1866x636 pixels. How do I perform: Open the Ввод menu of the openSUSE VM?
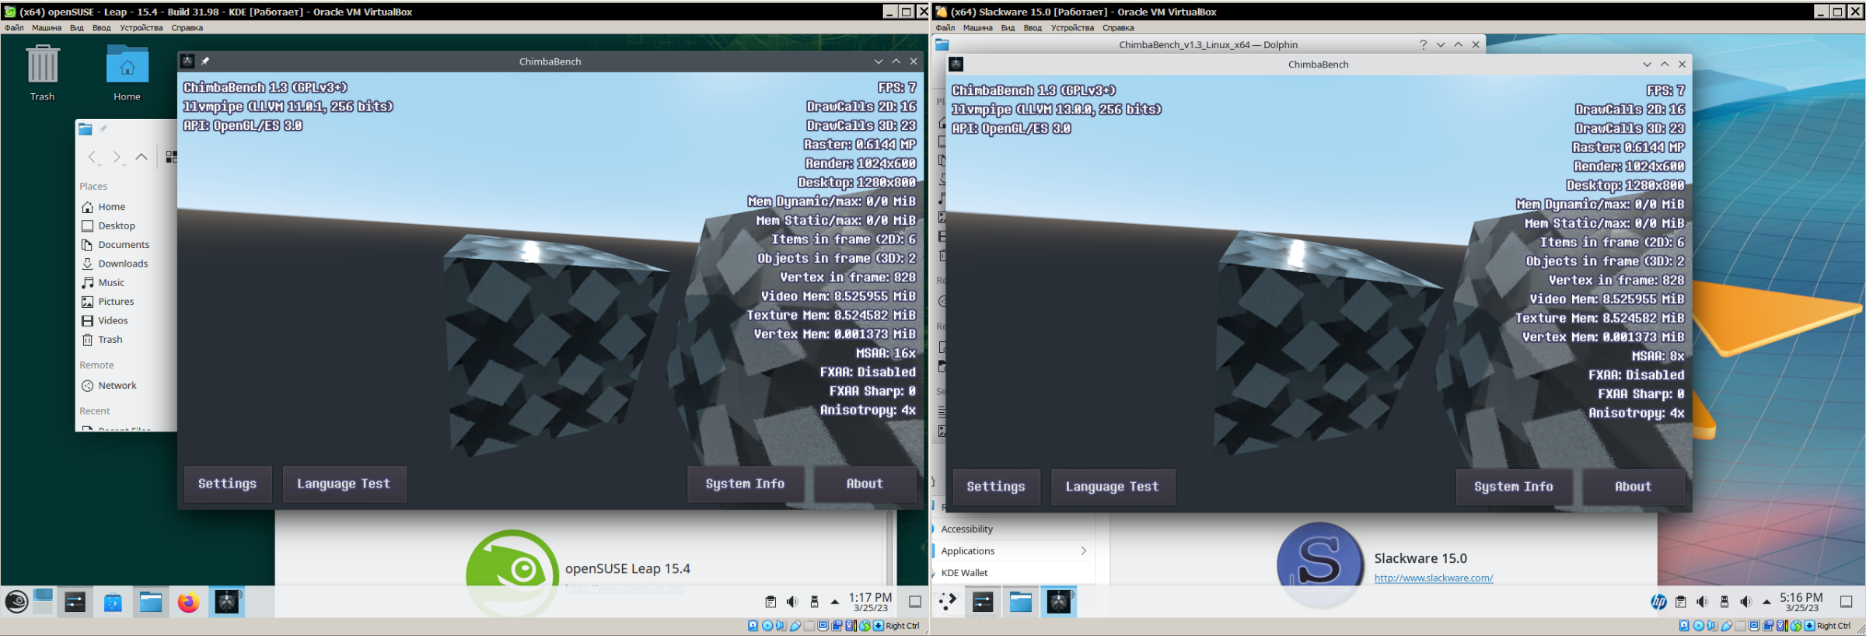(x=102, y=28)
